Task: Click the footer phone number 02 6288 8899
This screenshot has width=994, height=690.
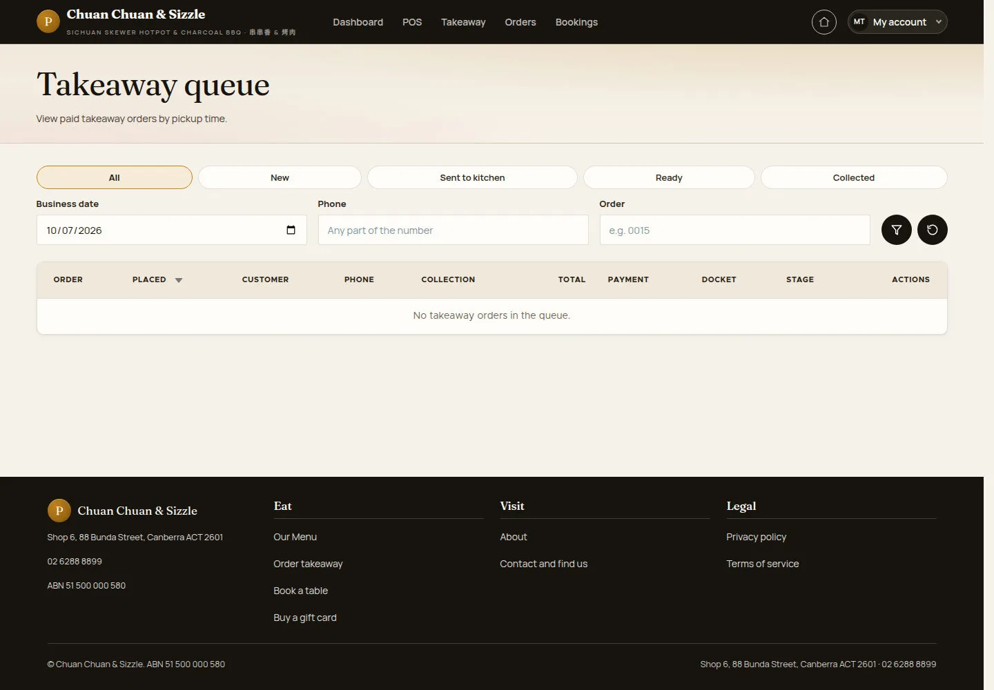Action: [x=75, y=561]
